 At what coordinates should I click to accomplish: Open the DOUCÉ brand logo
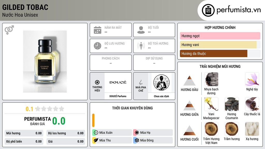click(x=118, y=83)
